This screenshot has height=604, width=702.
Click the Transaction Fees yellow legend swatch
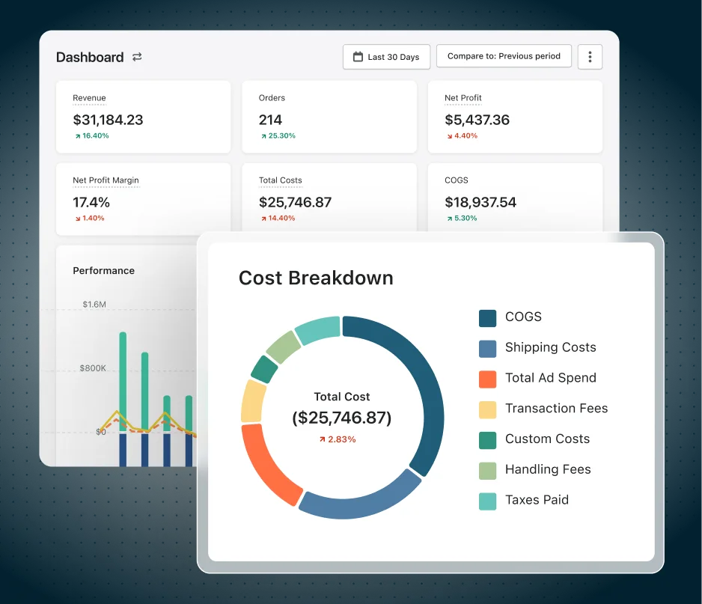tap(487, 409)
